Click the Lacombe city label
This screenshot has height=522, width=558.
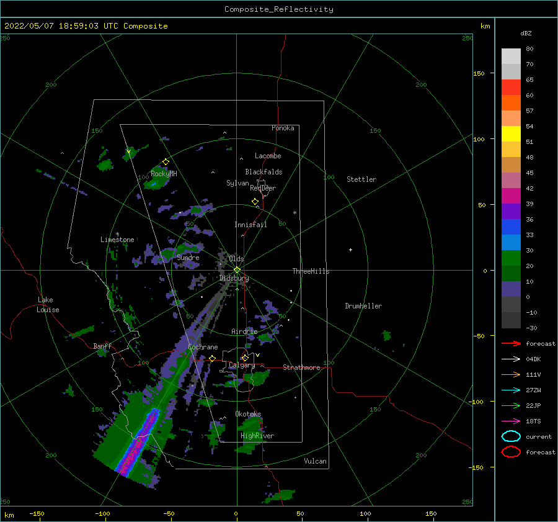(268, 156)
